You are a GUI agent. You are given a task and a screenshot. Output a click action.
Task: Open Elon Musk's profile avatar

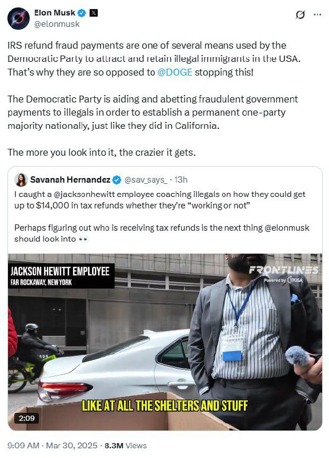(x=18, y=18)
